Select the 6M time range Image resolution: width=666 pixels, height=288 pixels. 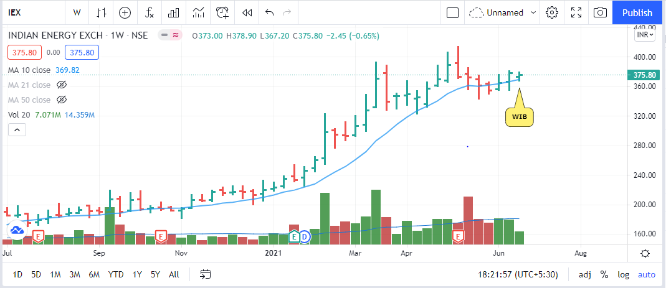[x=94, y=274]
